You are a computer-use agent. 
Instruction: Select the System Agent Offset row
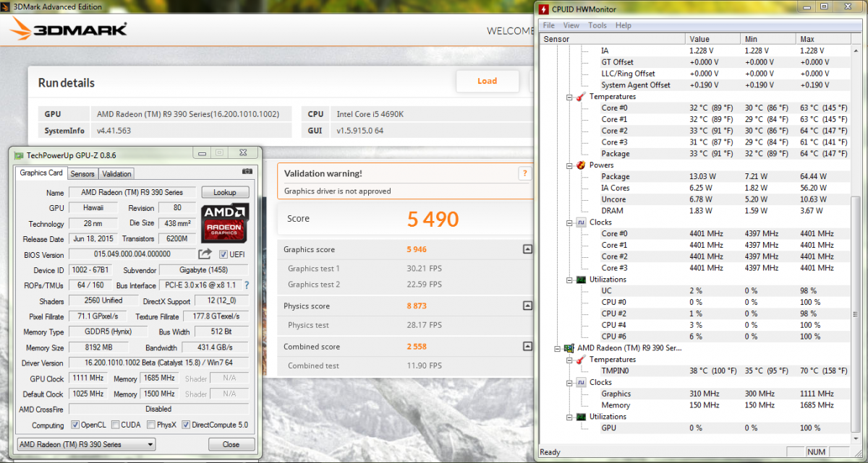(694, 85)
